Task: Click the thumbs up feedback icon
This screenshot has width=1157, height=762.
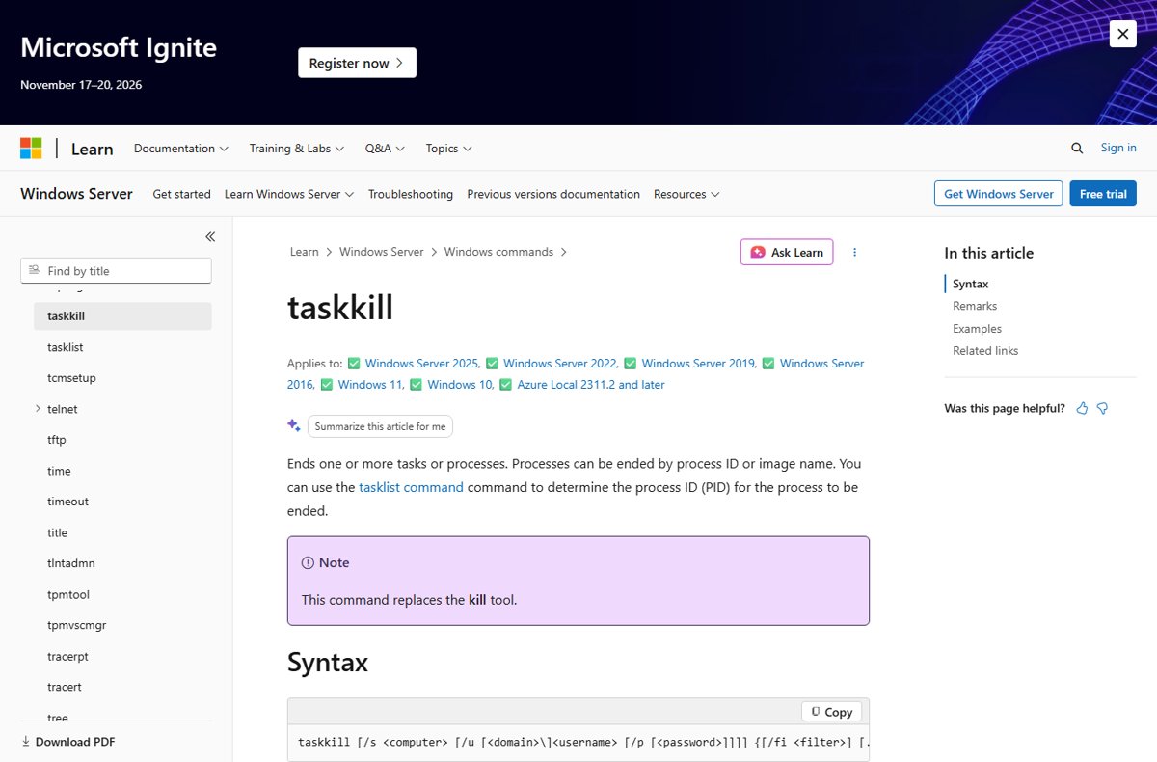Action: [x=1082, y=408]
